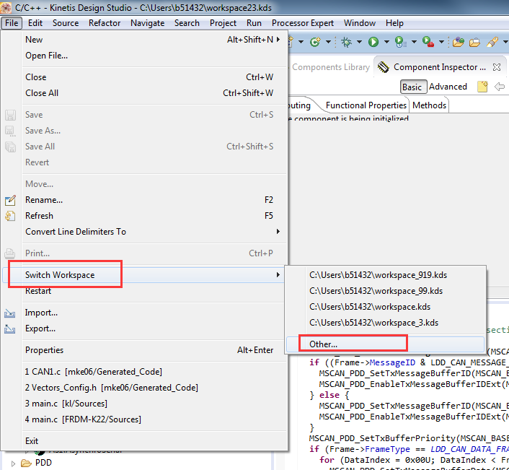Click the Open Type folder icon
The height and width of the screenshot is (470, 509).
(459, 42)
